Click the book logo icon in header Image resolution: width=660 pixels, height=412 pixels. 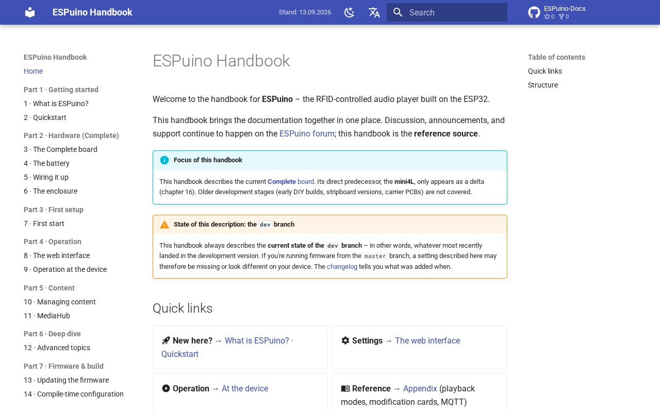pyautogui.click(x=30, y=12)
